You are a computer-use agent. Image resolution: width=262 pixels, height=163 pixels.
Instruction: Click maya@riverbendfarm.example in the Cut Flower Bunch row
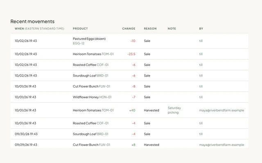click(221, 145)
